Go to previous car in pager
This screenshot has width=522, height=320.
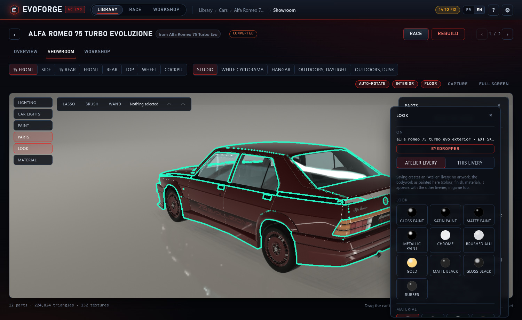point(482,34)
